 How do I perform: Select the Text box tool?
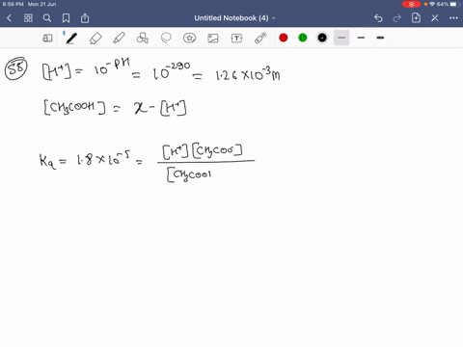[x=236, y=39]
